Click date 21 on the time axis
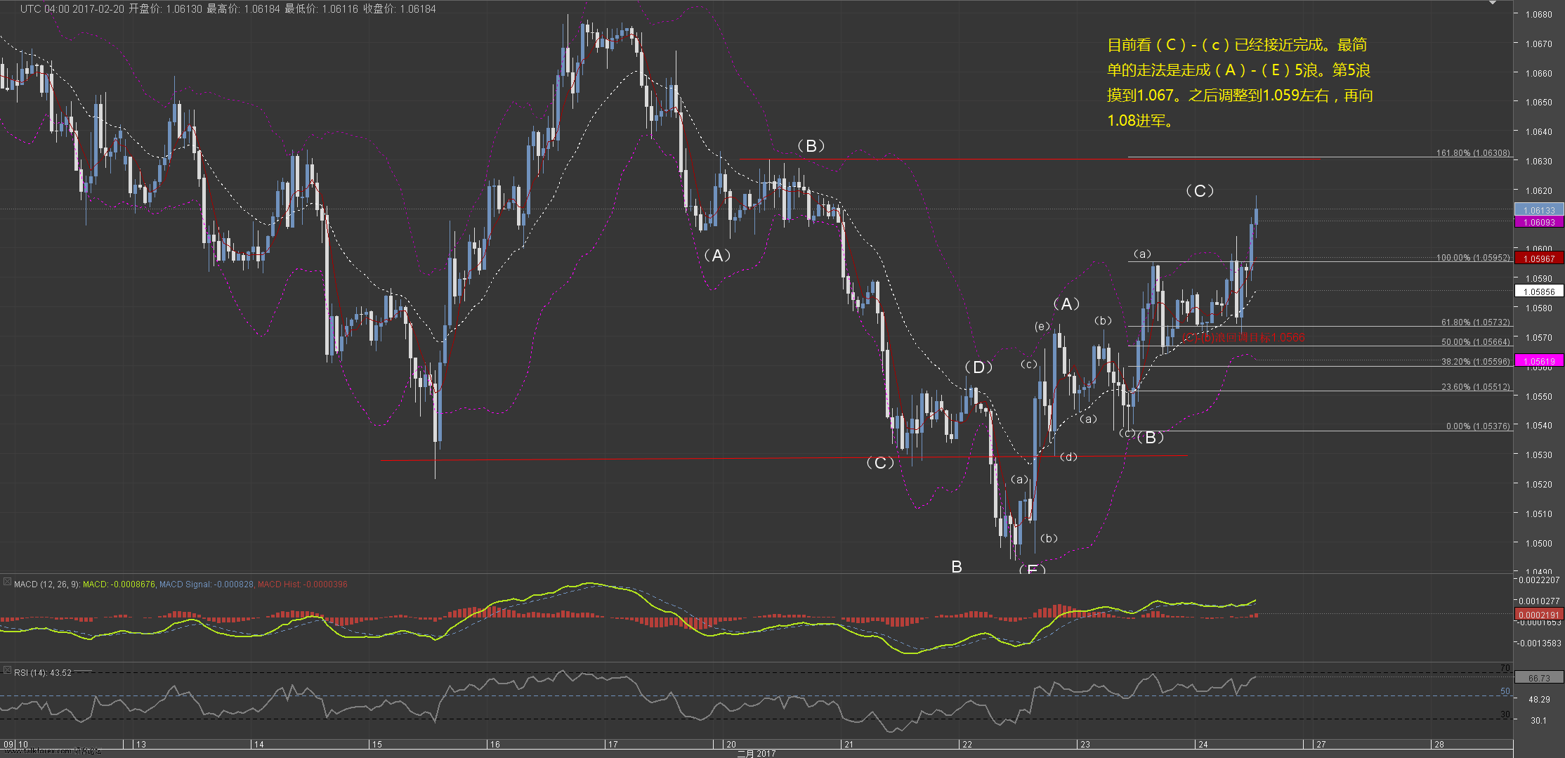This screenshot has width=1565, height=758. tap(849, 744)
